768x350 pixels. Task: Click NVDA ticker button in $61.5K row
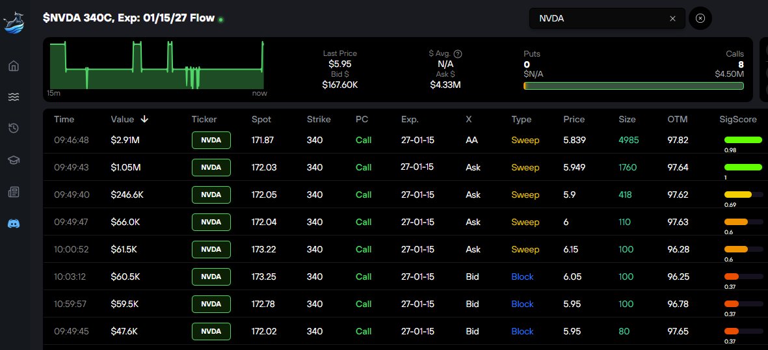point(211,250)
